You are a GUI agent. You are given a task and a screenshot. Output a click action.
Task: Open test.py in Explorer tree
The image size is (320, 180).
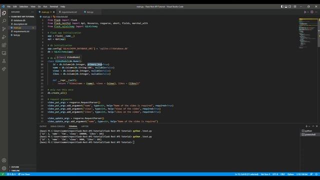(22, 35)
